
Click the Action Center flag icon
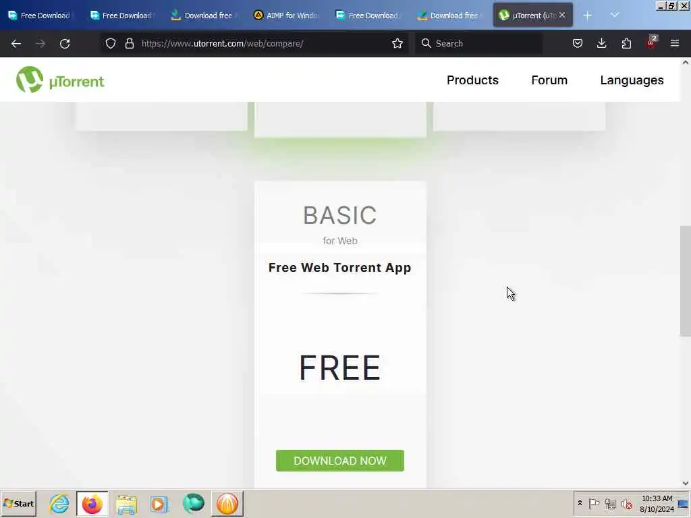tap(594, 503)
